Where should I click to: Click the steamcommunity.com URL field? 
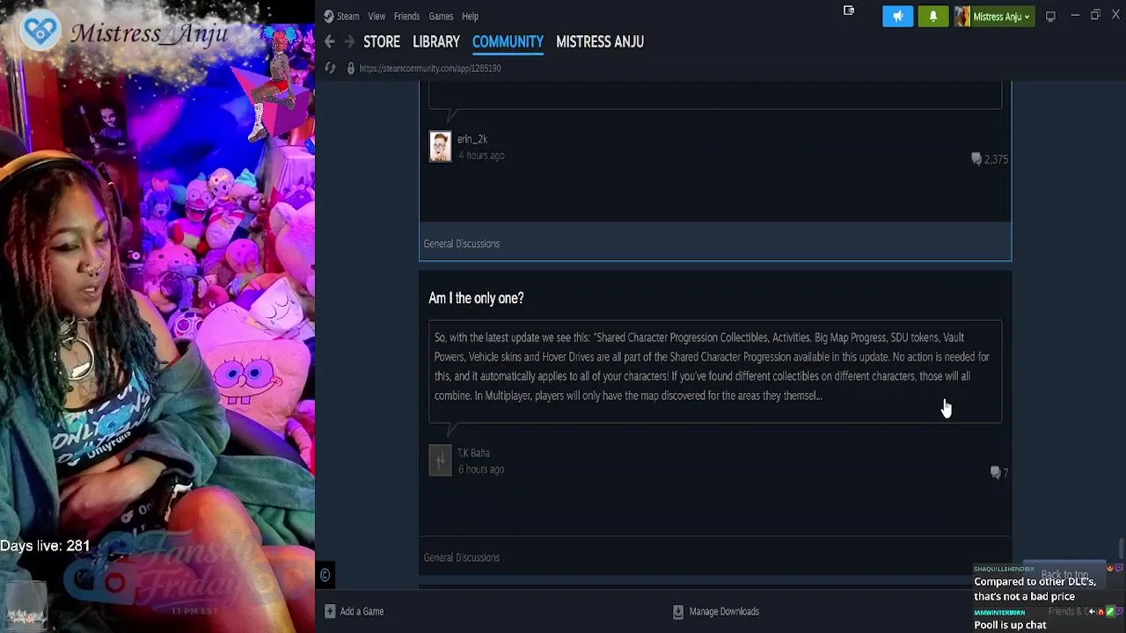coord(430,68)
